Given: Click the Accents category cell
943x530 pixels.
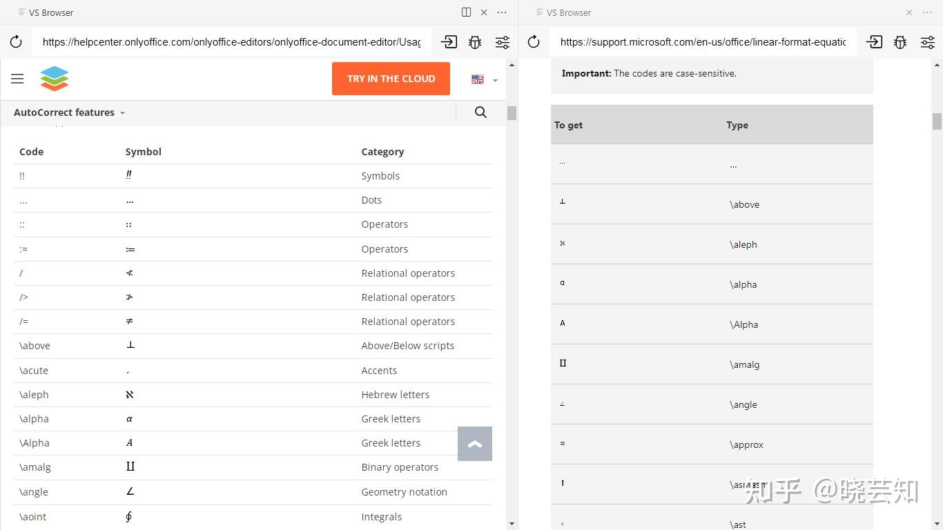Looking at the screenshot, I should (379, 371).
